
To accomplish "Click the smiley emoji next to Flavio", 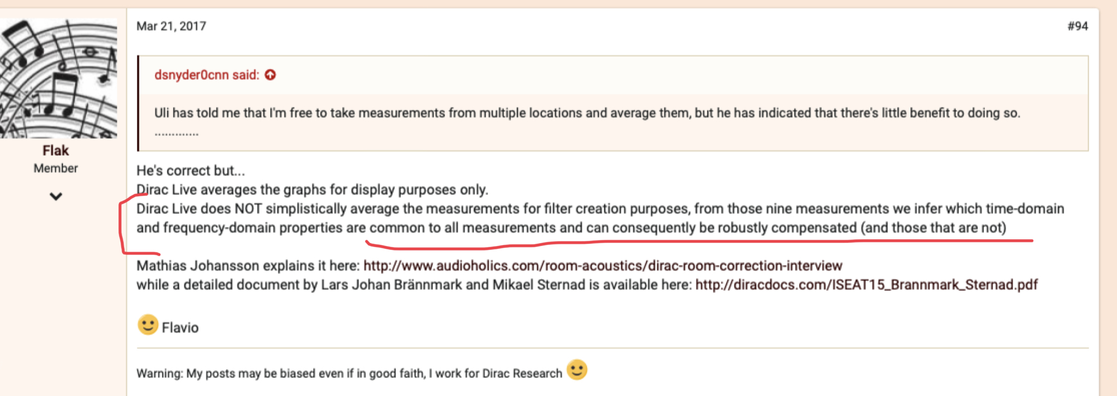I will point(147,325).
